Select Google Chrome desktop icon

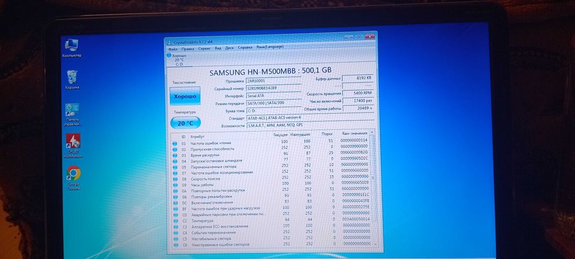(x=74, y=178)
